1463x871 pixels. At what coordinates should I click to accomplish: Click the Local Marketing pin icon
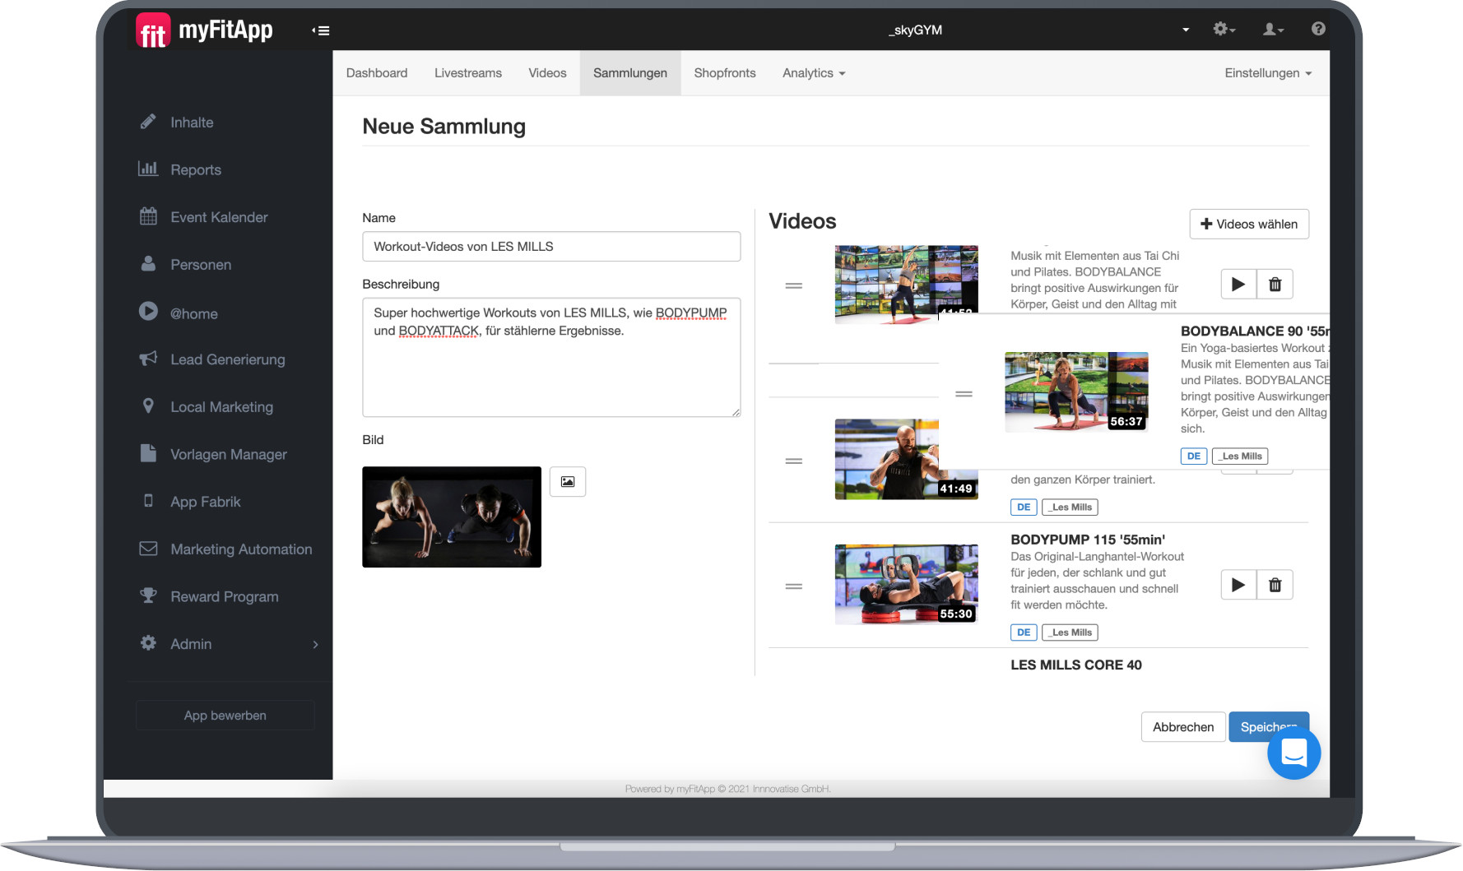(148, 406)
